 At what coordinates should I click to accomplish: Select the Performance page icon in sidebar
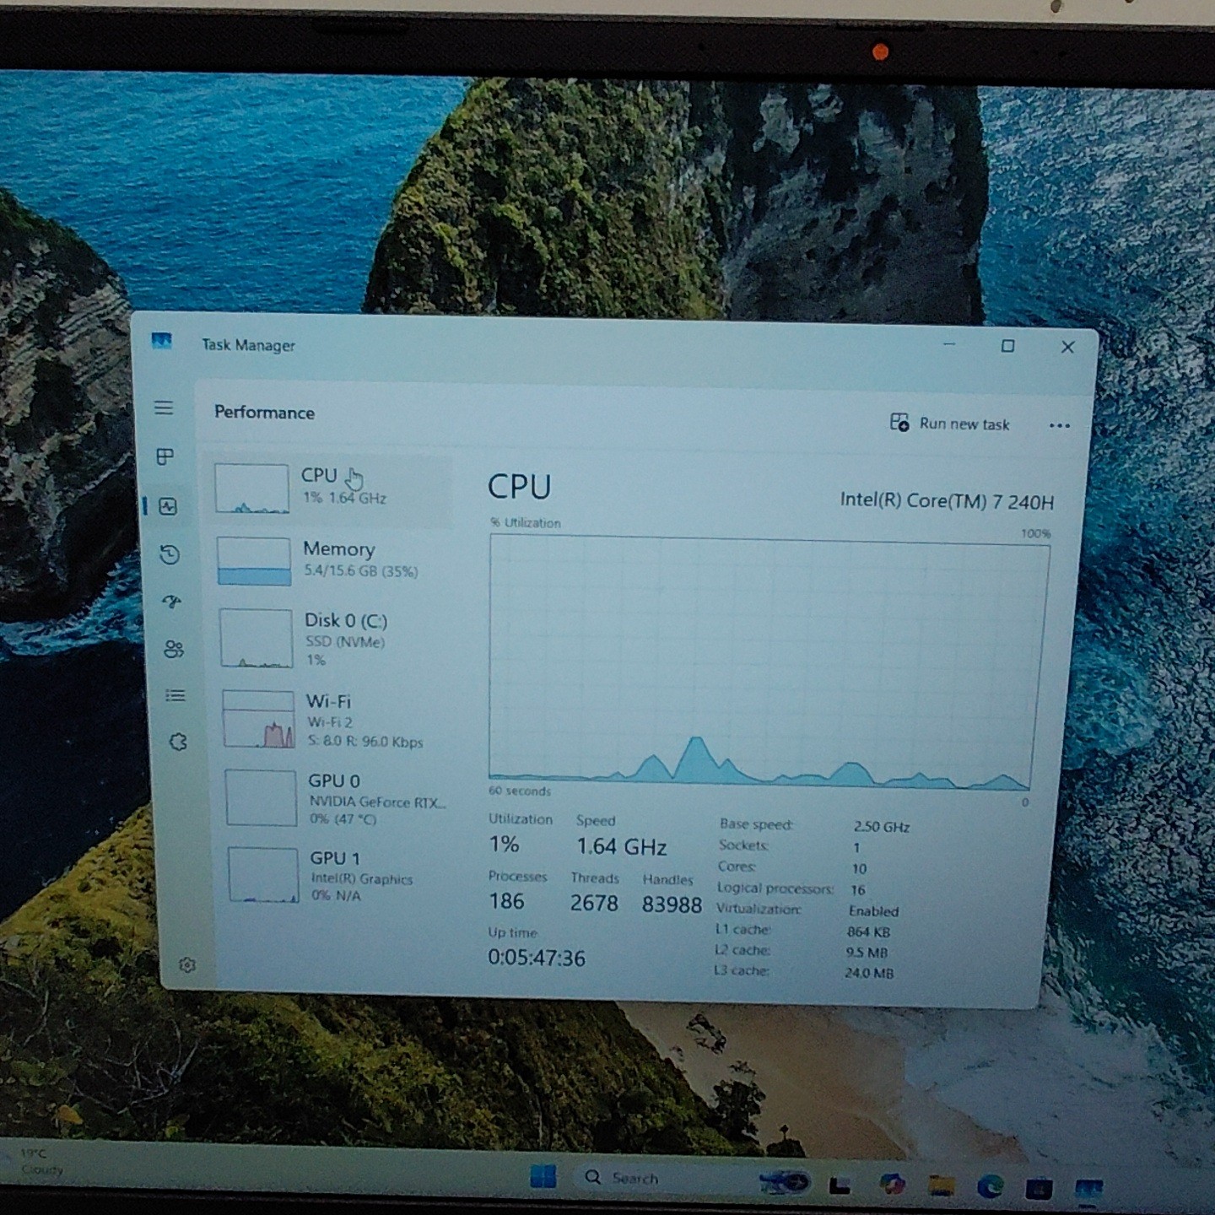click(x=168, y=506)
